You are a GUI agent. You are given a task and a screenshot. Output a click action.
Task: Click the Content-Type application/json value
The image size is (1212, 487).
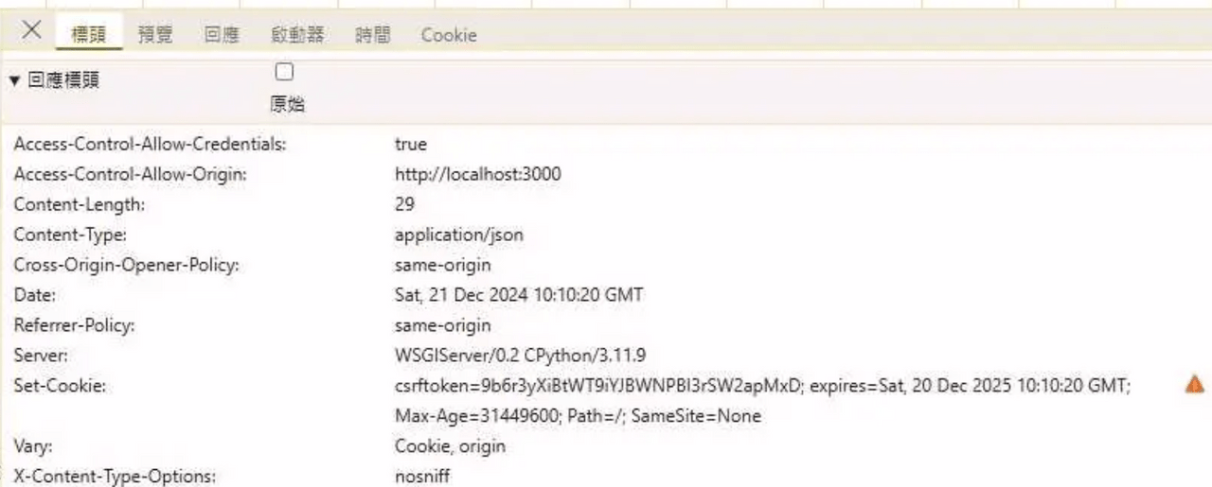coord(459,235)
